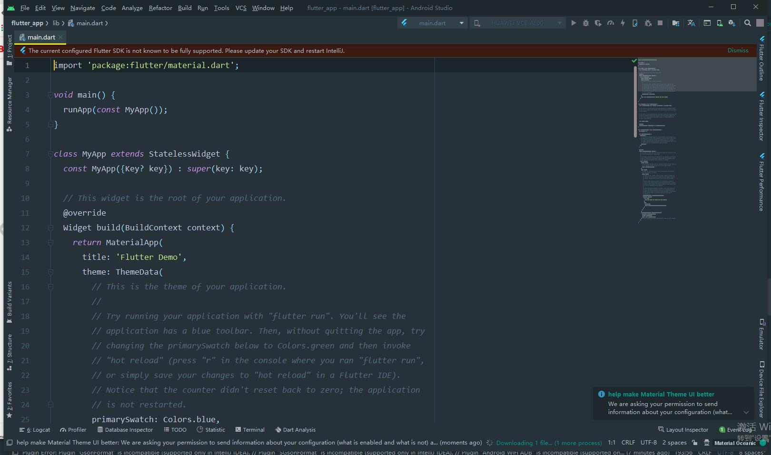Open the VCS menu
Screen dimensions: 771x455
pos(241,8)
